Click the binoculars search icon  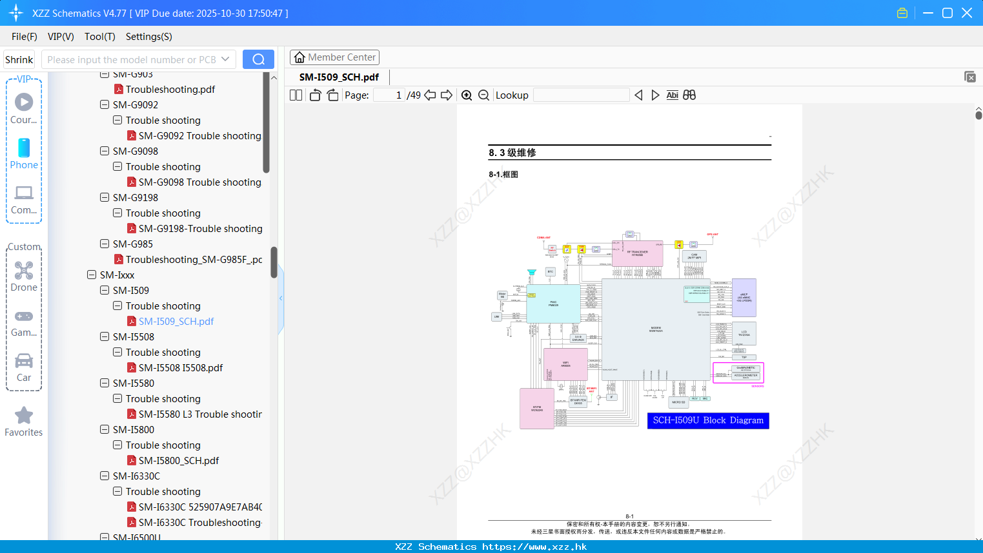click(689, 95)
